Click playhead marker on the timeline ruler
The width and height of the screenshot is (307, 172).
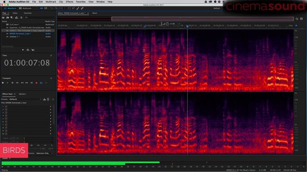[187, 26]
